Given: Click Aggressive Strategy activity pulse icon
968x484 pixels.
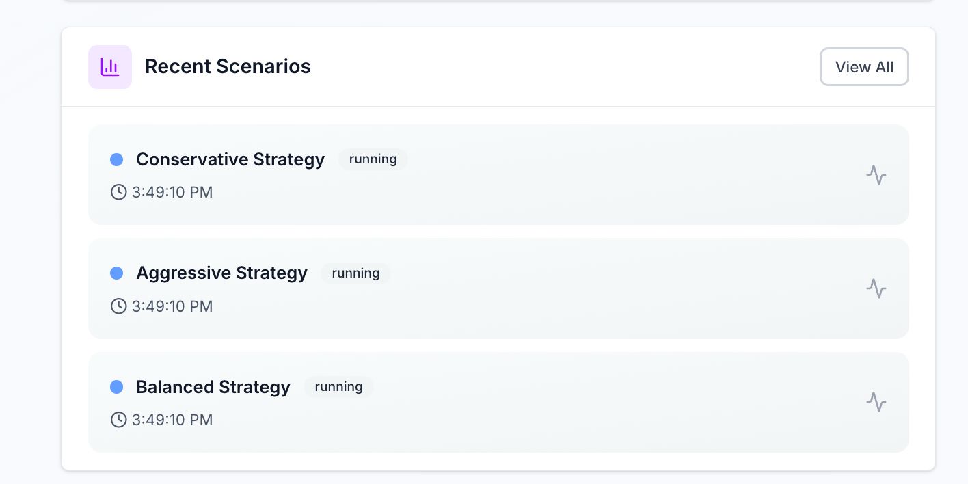Looking at the screenshot, I should point(876,288).
